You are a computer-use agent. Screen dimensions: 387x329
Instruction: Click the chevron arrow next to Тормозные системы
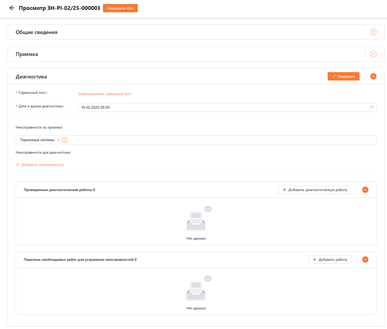(x=58, y=140)
